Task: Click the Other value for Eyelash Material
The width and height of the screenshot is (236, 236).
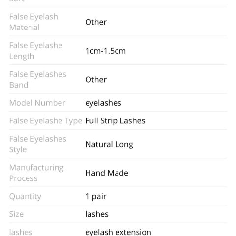Action: (96, 22)
